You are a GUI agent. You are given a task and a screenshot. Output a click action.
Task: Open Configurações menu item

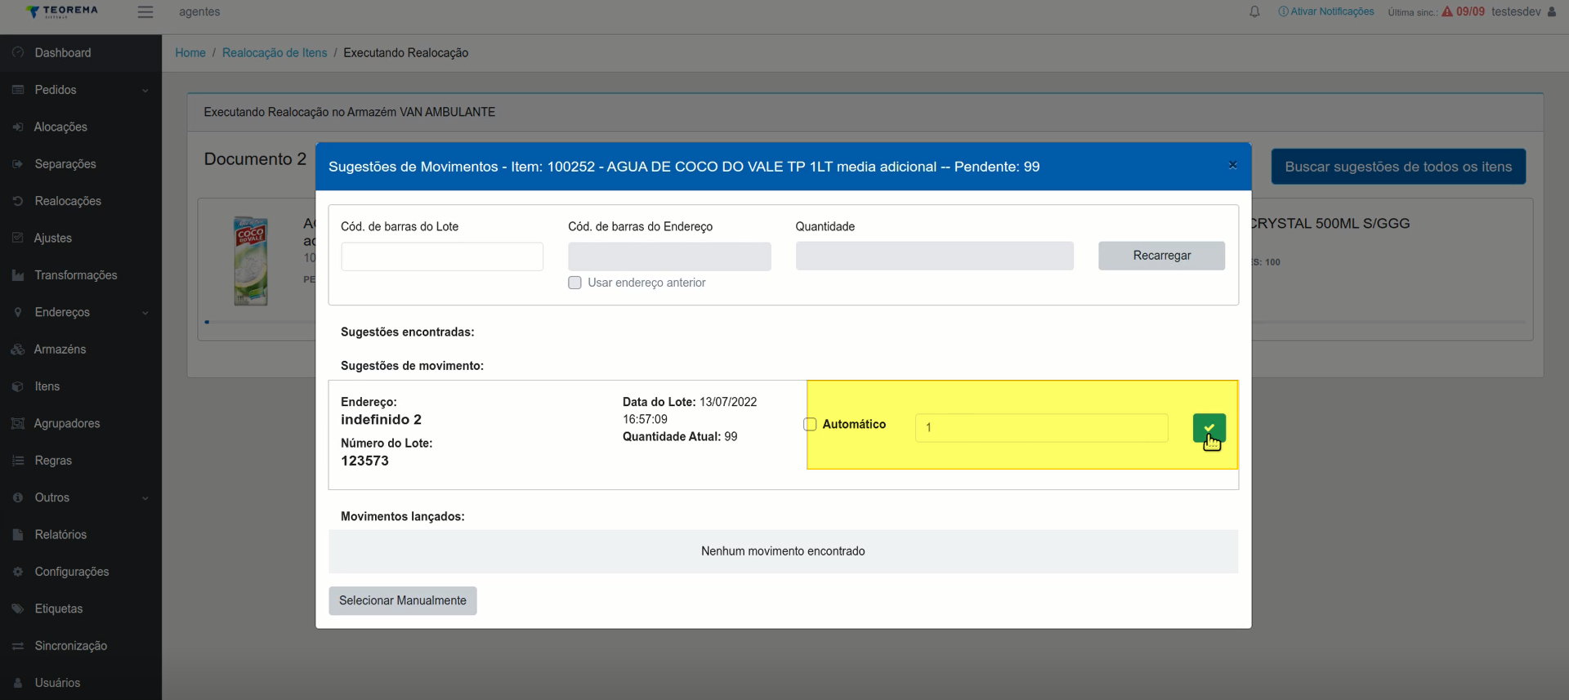pyautogui.click(x=72, y=572)
